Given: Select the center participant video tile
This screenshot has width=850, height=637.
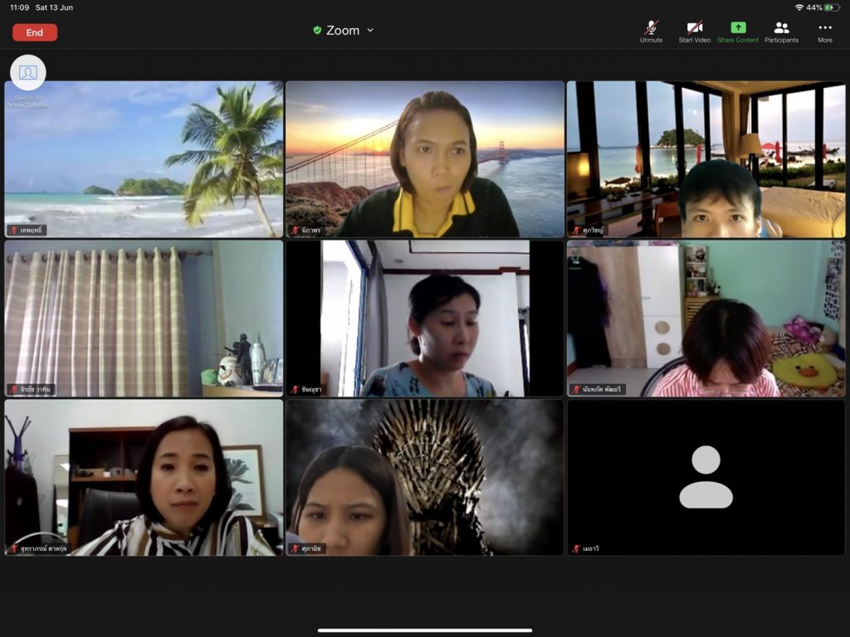Looking at the screenshot, I should [425, 318].
